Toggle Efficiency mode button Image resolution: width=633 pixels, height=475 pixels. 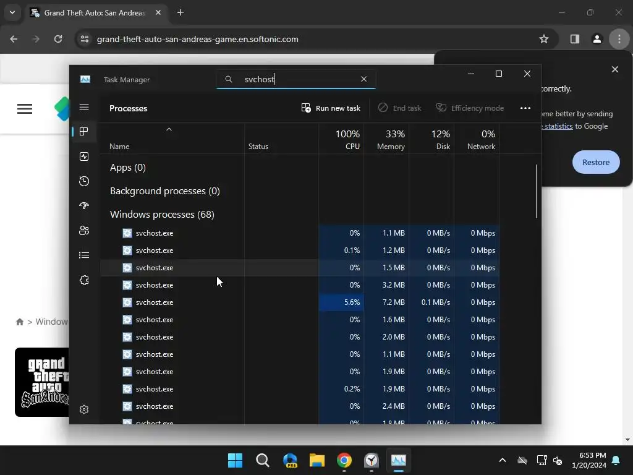470,108
